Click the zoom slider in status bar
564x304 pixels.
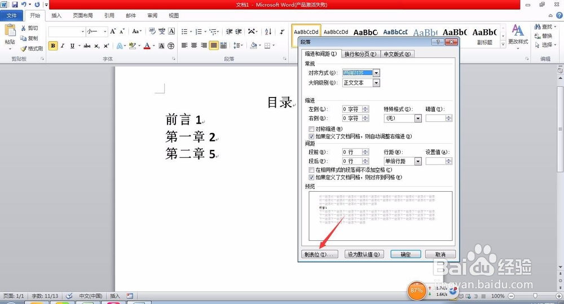535,296
